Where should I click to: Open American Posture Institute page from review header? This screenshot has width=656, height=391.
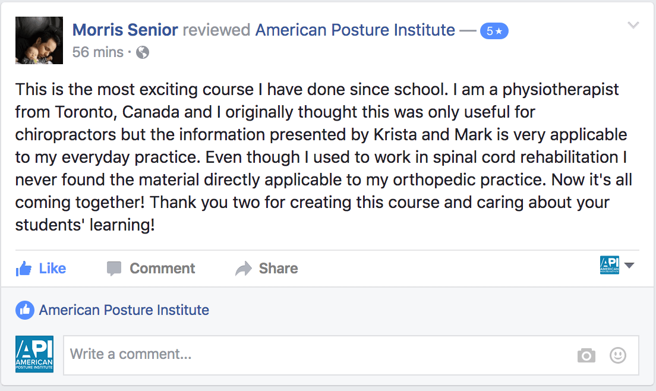355,30
